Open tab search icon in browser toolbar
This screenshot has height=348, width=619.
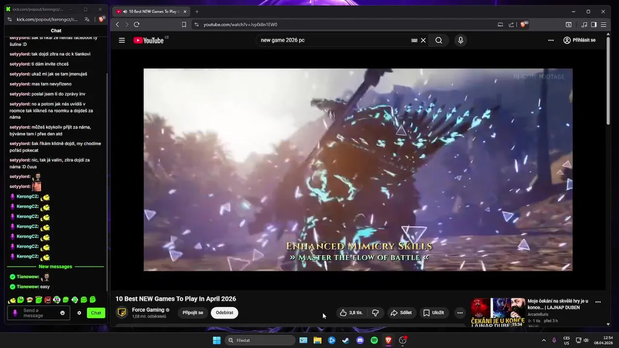[569, 25]
